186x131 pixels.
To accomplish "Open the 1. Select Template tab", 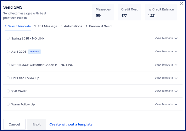I will tap(18, 26).
